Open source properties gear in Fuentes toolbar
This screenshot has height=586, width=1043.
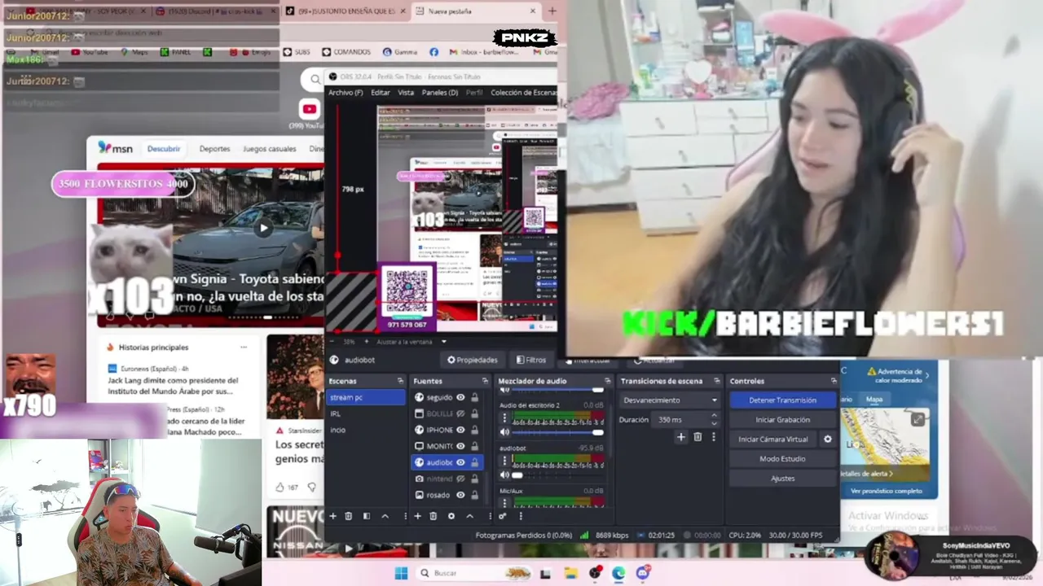click(451, 516)
